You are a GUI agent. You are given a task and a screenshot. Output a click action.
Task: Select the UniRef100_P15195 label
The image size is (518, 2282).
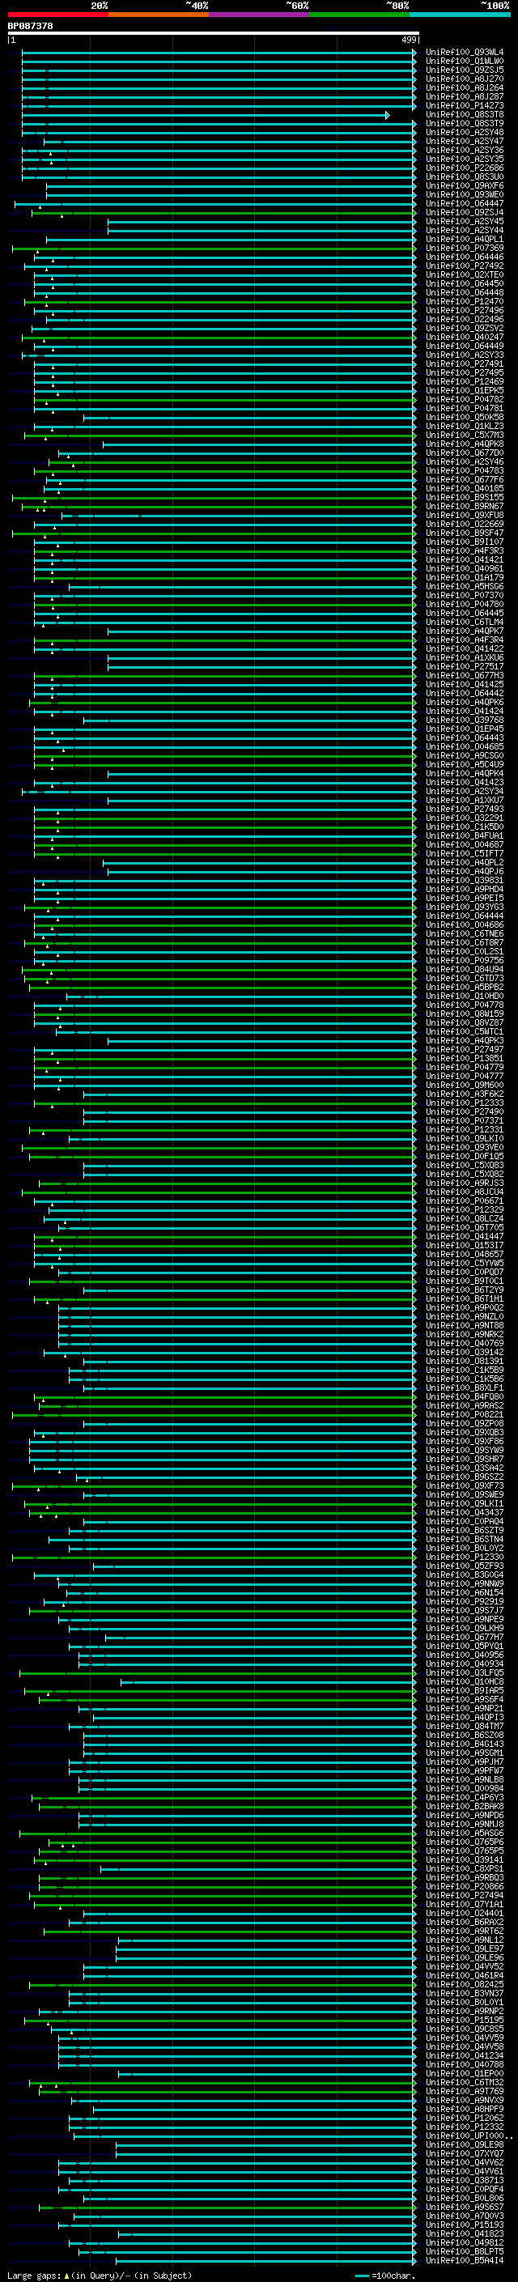click(465, 2020)
